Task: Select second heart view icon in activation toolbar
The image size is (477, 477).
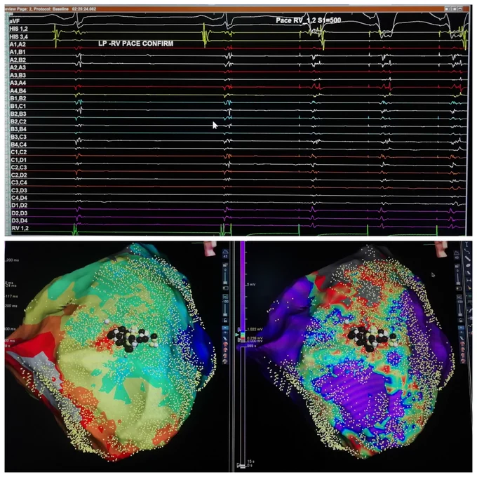Action: pos(225,350)
